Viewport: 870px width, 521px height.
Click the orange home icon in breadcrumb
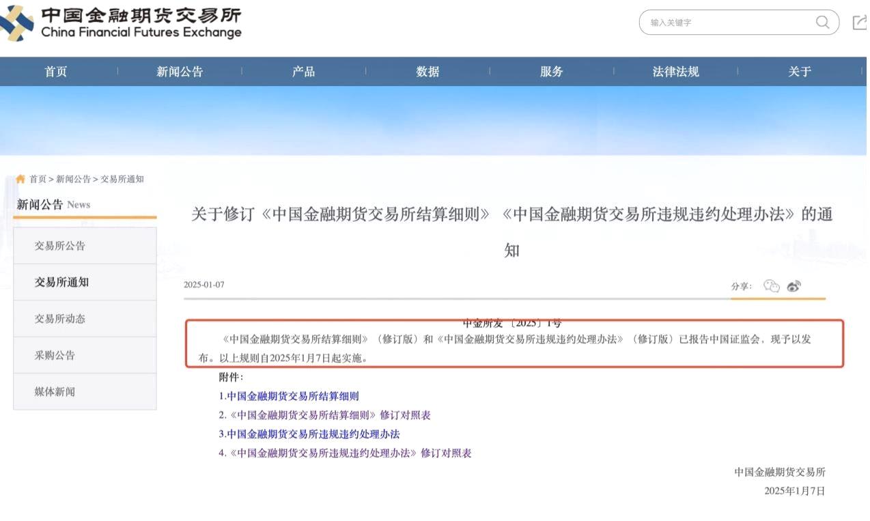tap(20, 179)
